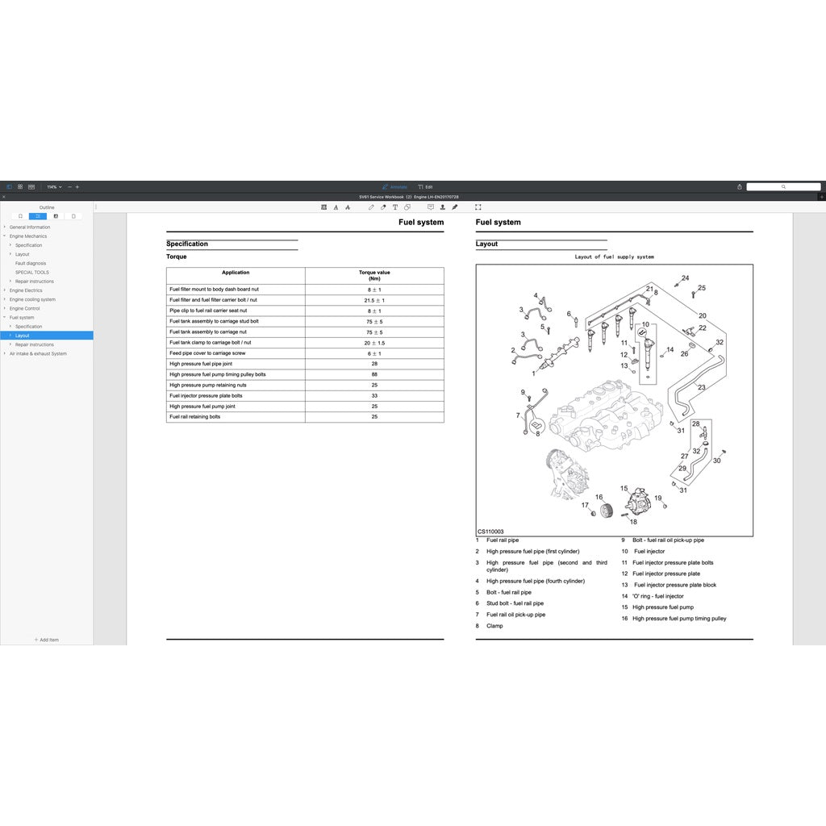Open the zoom percentage dropdown
The image size is (826, 826).
pos(54,186)
